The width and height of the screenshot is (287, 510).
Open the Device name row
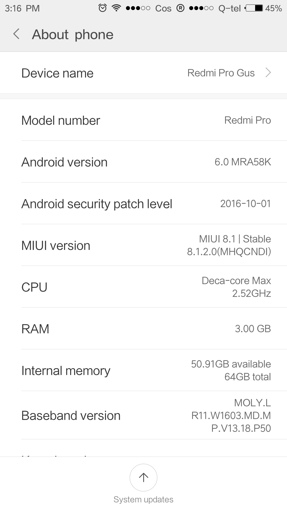point(143,73)
